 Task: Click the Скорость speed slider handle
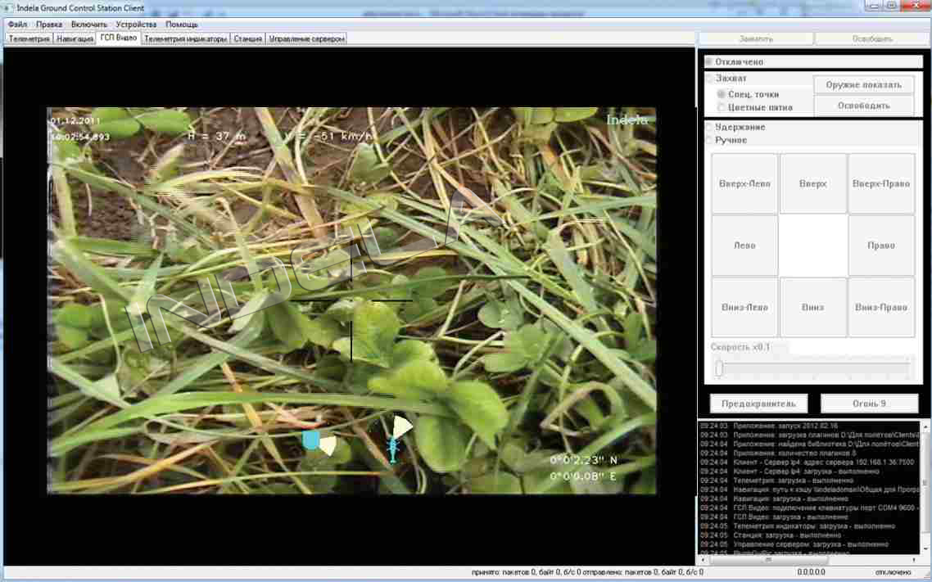coord(719,369)
